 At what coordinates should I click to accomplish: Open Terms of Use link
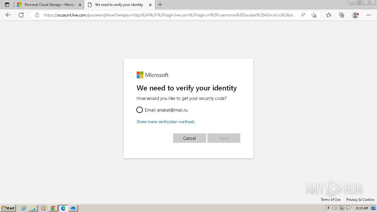(x=330, y=200)
